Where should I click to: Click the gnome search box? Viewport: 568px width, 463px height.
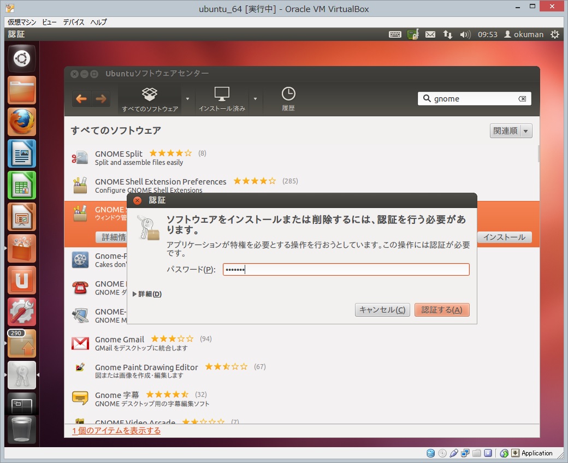click(474, 98)
